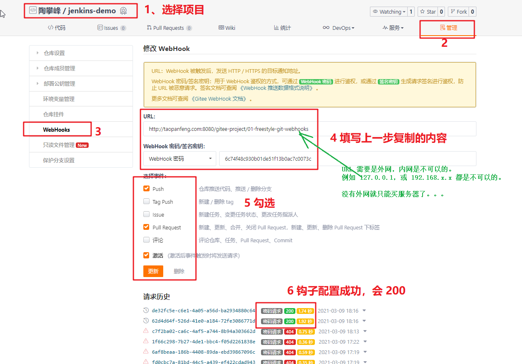Expand details of the 17:22 request
Screen dimensions: 522x364
[364, 342]
